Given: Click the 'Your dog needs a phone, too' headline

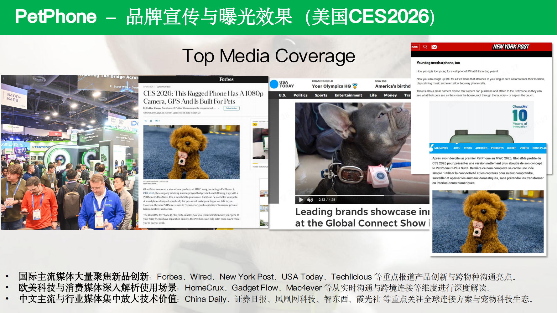Looking at the screenshot, I should 438,63.
